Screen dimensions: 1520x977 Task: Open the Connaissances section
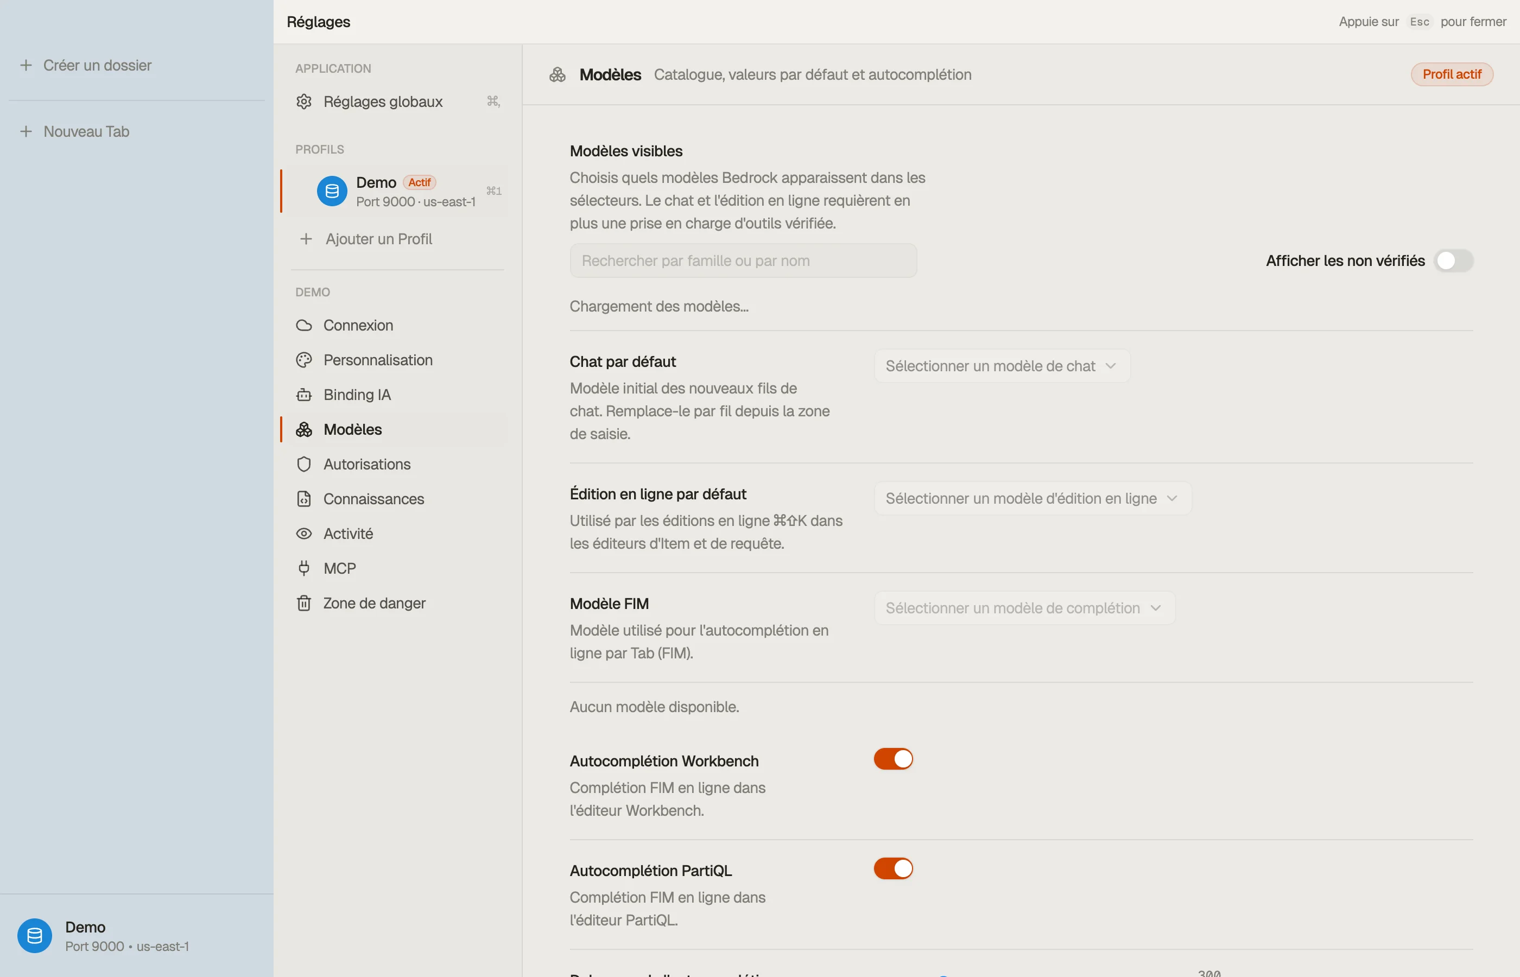coord(397,499)
